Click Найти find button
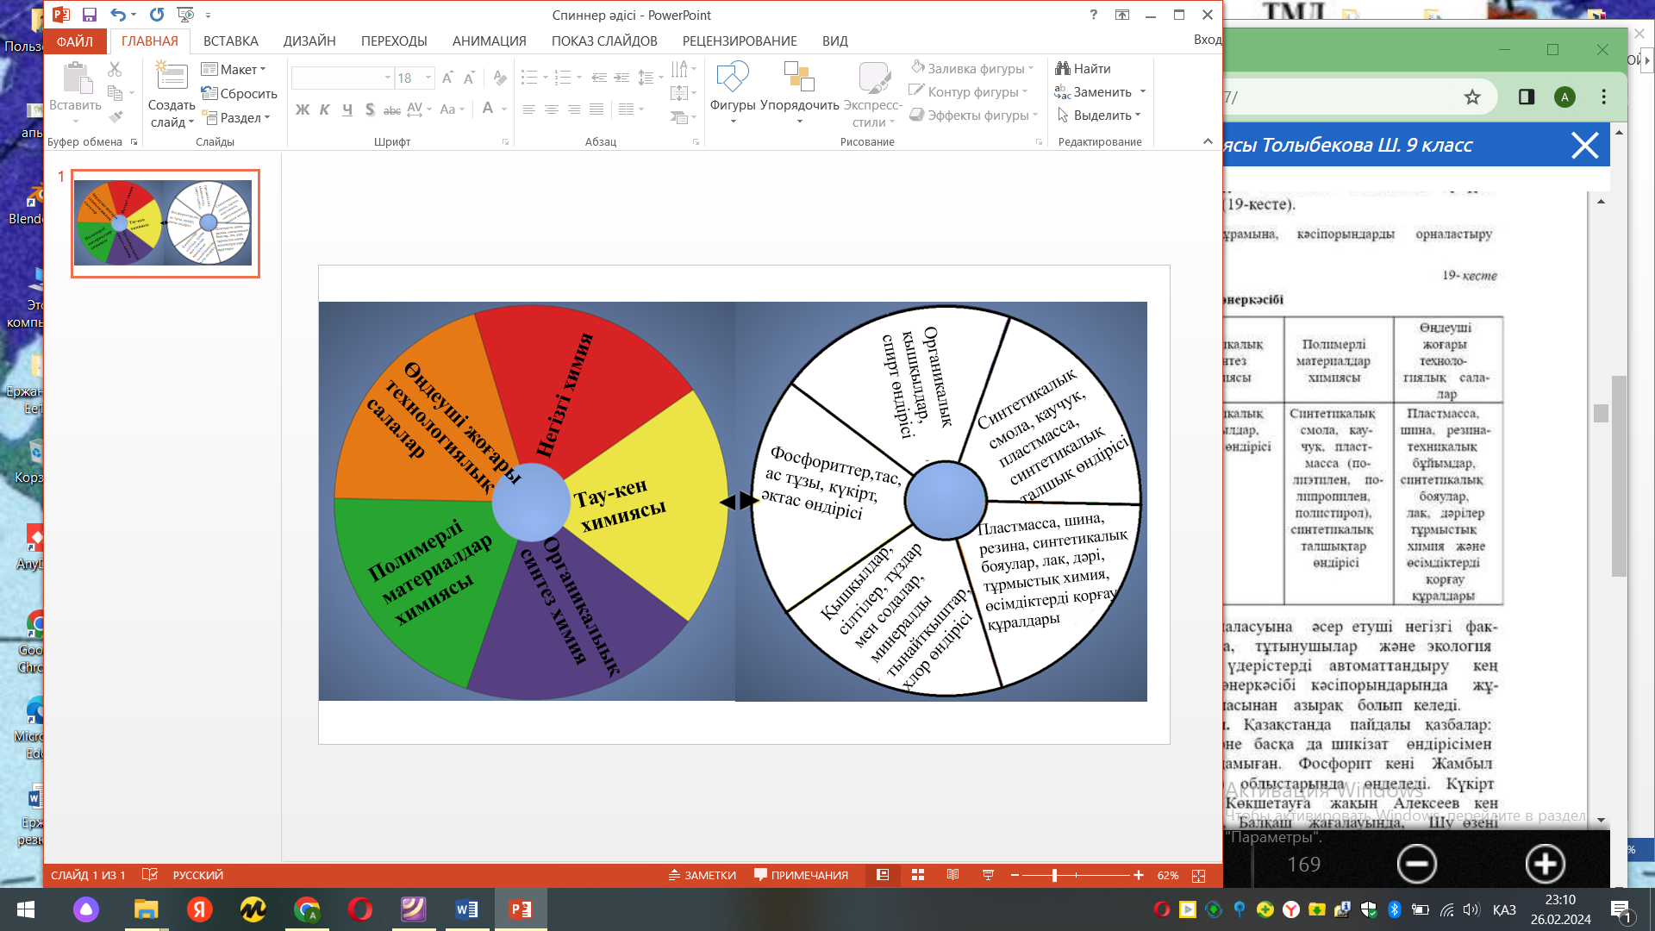This screenshot has width=1655, height=931. click(x=1083, y=68)
